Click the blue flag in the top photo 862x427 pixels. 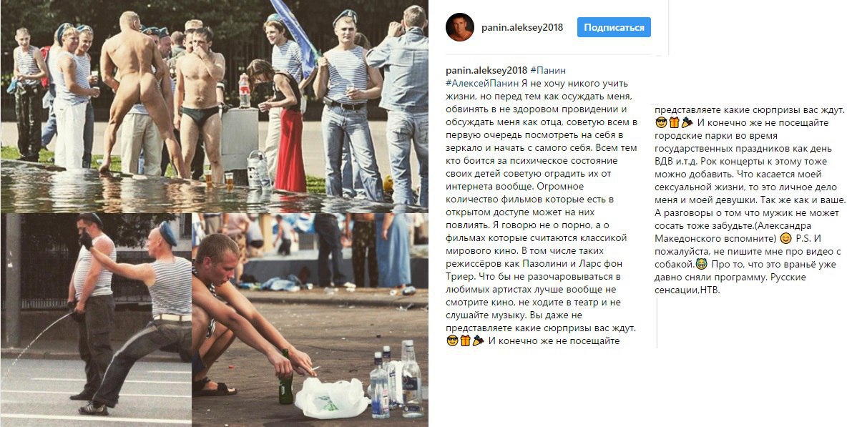coord(293,32)
